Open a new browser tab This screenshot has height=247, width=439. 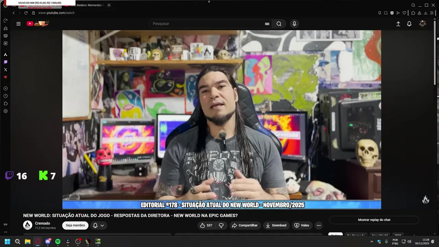109,5
